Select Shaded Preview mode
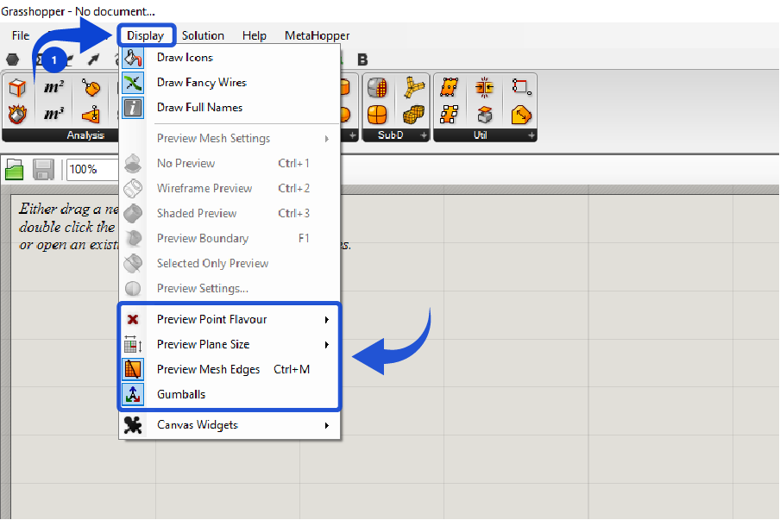 coord(230,213)
